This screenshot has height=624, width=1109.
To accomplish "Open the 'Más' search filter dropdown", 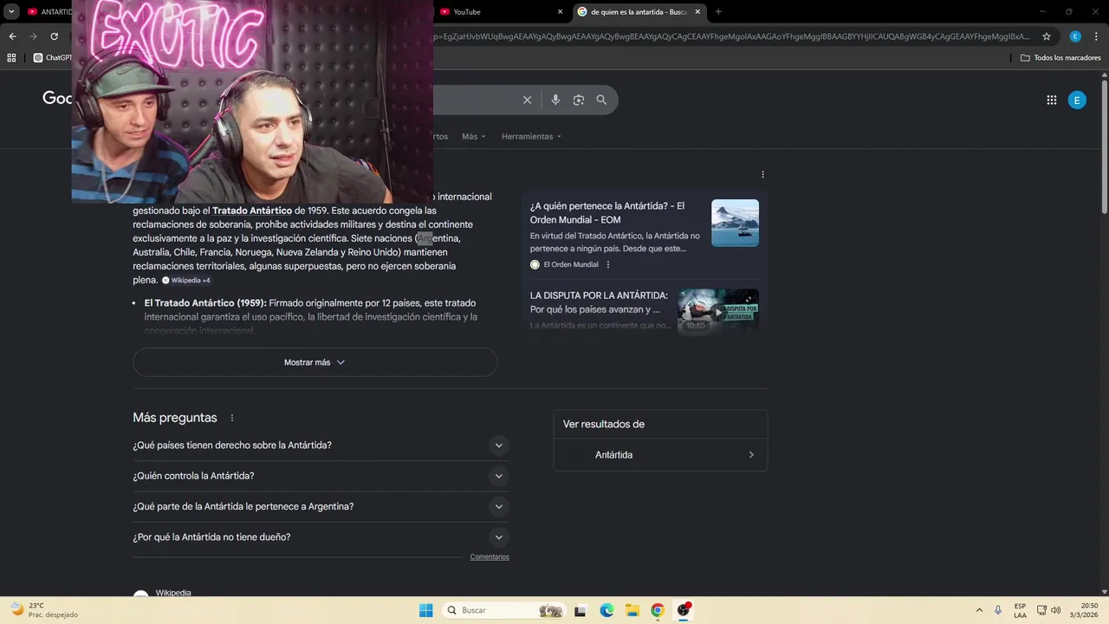I will 473,136.
